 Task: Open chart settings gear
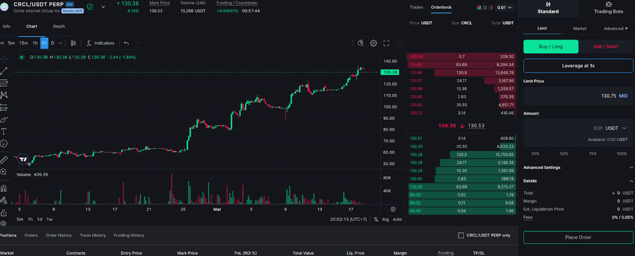coord(373,43)
